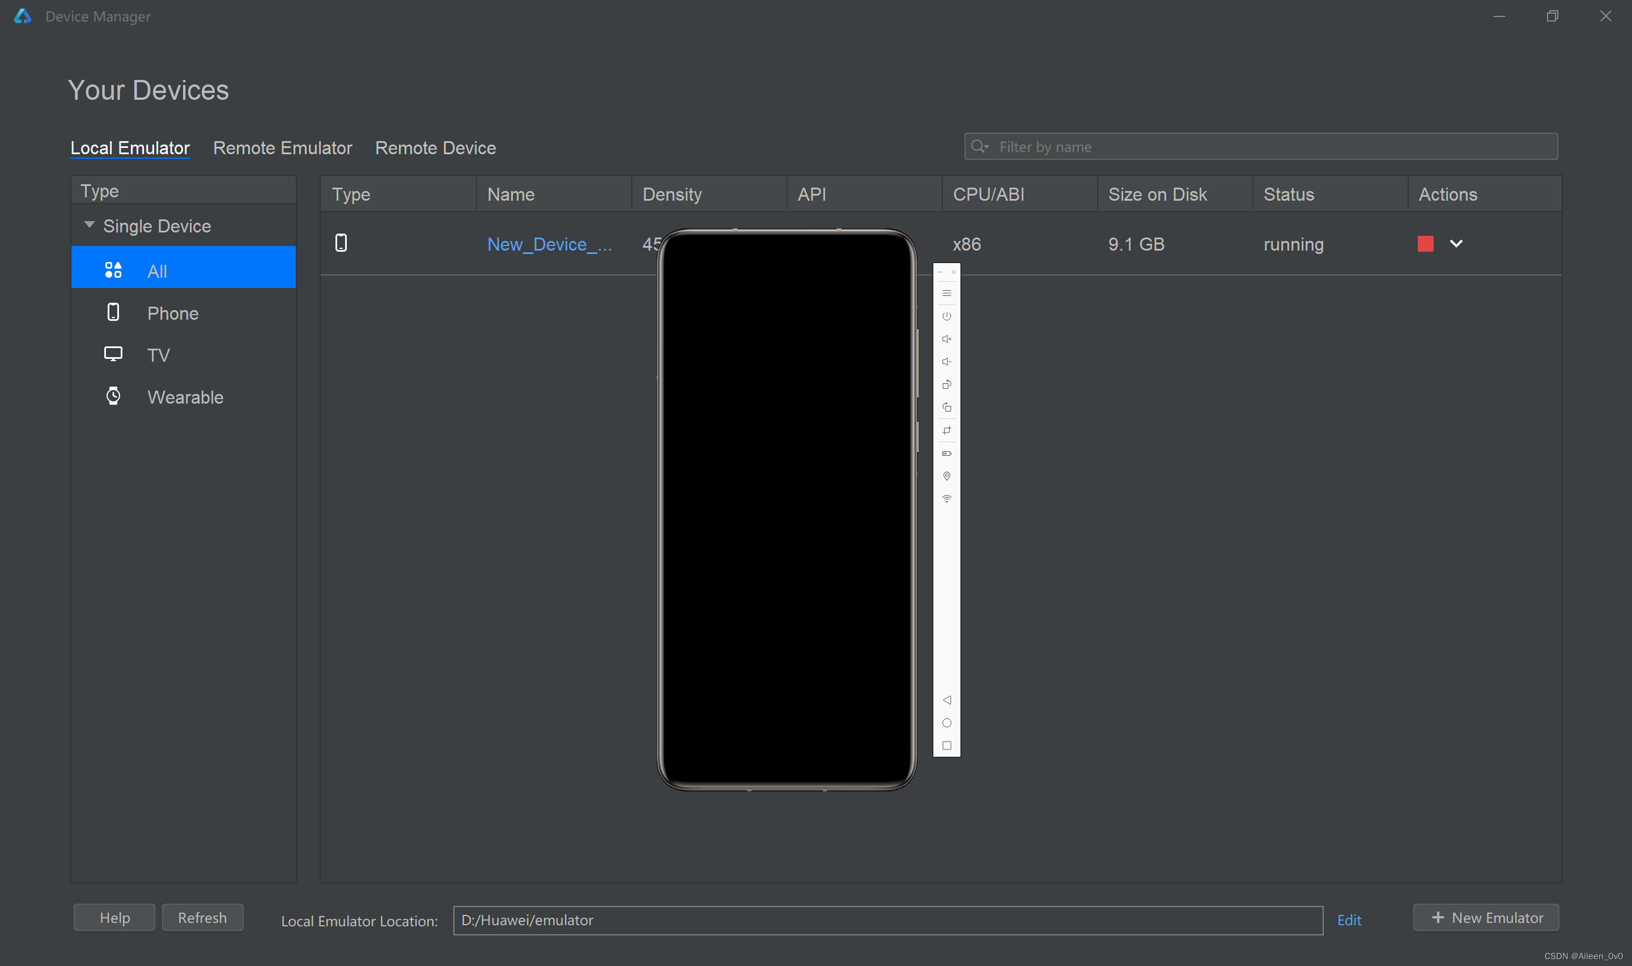Toggle the TV device type filter
The width and height of the screenshot is (1632, 966).
pos(159,354)
